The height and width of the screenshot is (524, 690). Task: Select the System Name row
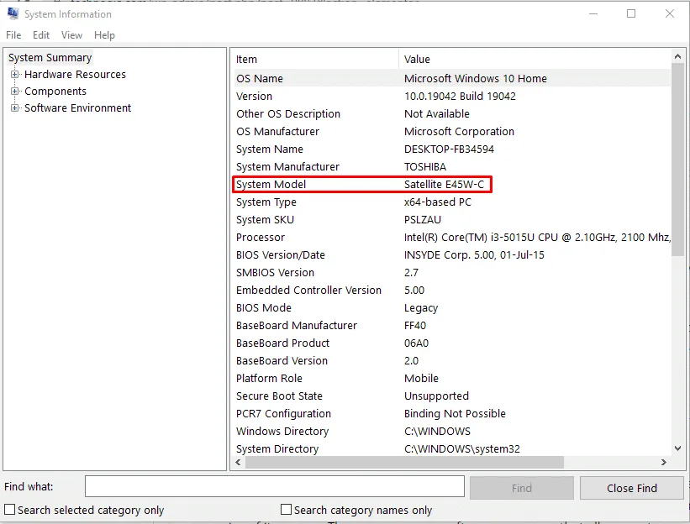452,149
